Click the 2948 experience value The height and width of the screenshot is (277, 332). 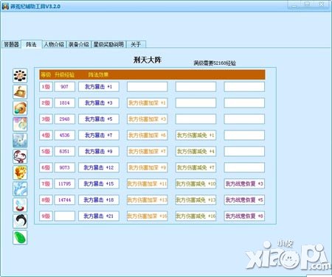(64, 119)
